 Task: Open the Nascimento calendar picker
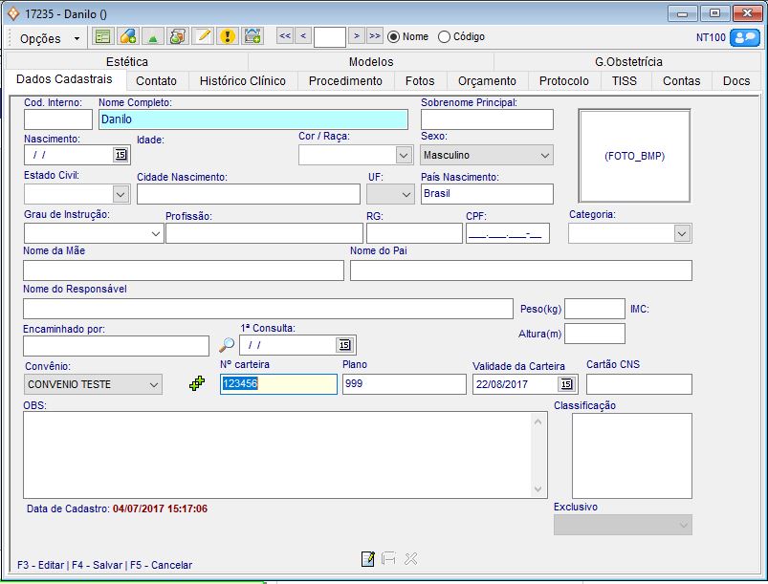(121, 155)
